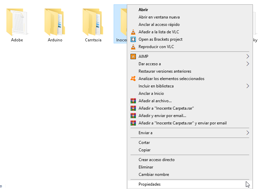Choose Anclar a Inicio

[190, 93]
